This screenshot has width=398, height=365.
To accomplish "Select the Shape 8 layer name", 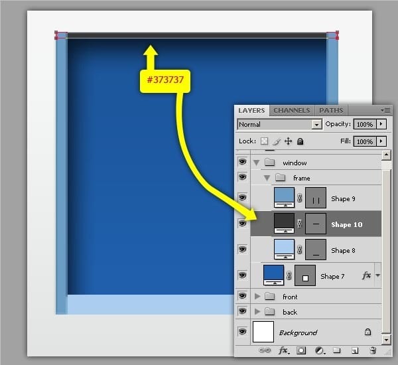I will coord(343,250).
